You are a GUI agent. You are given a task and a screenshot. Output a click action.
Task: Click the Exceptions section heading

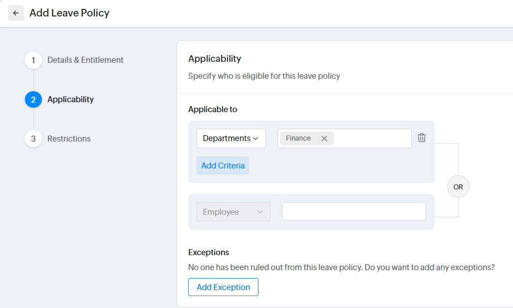pyautogui.click(x=209, y=252)
